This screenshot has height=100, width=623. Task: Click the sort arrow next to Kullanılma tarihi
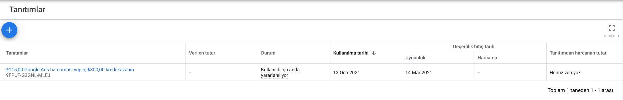click(x=374, y=53)
